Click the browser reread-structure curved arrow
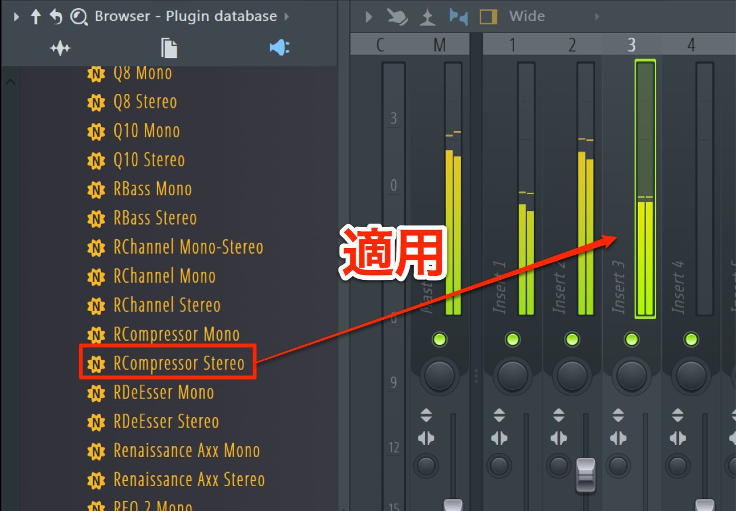 coord(56,17)
